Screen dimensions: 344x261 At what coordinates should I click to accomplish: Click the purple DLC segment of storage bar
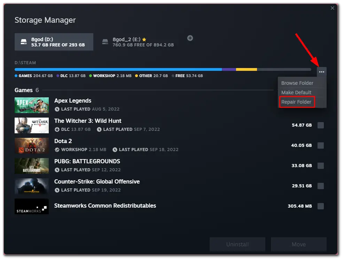coord(229,69)
